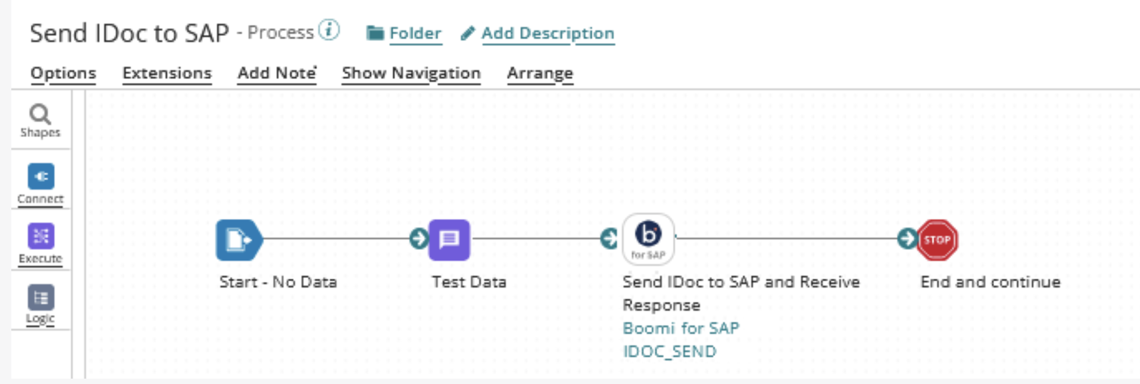
Task: Open the IDOC_SEND operation link
Action: click(x=670, y=351)
